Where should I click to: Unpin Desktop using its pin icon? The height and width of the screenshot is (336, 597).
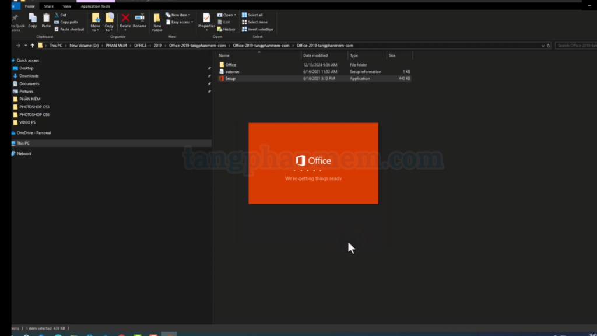209,68
